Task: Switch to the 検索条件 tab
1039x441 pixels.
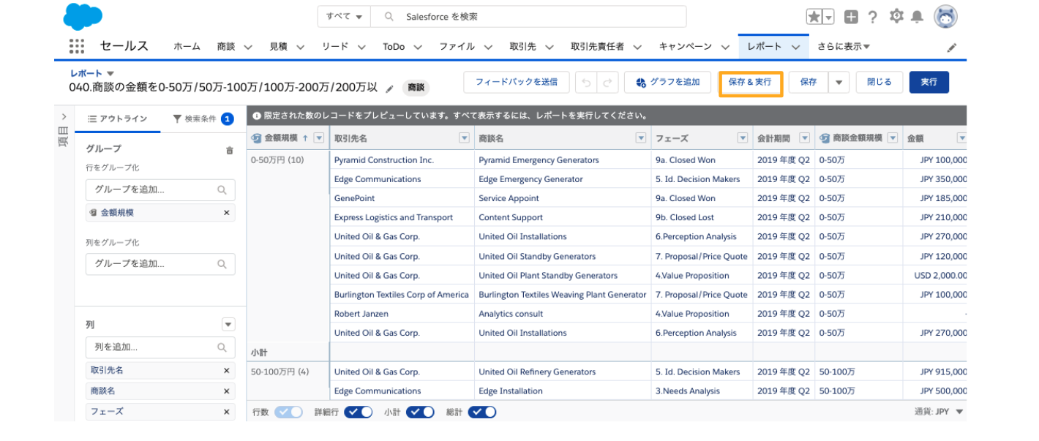Action: 203,119
